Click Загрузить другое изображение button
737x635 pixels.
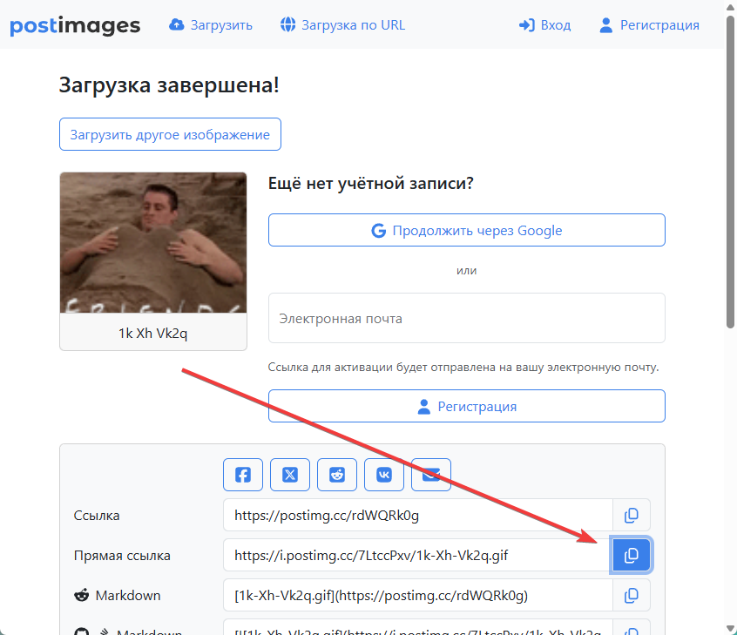[x=170, y=134]
